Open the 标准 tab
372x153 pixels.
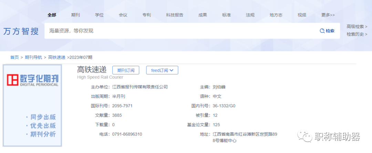(226, 15)
